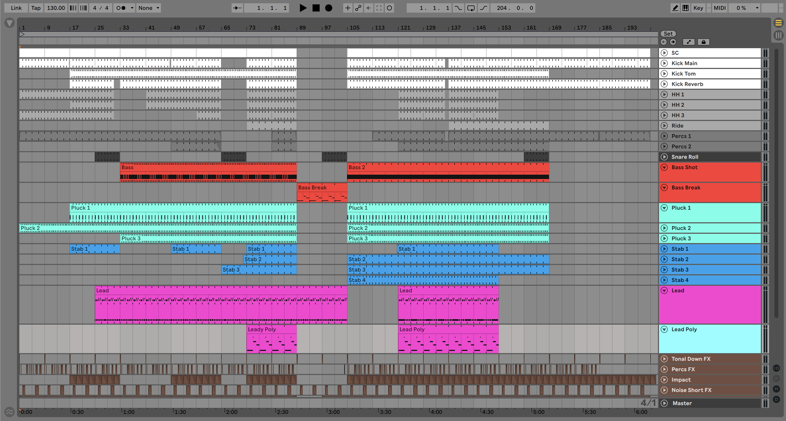Toggle Key Map Mode with Key button
Viewport: 786px width, 421px height.
698,8
